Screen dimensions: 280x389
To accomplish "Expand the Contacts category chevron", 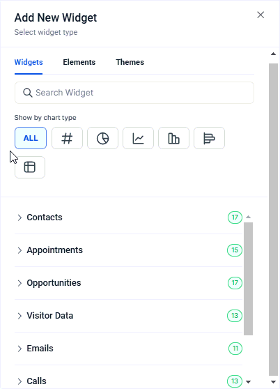I will click(x=20, y=218).
